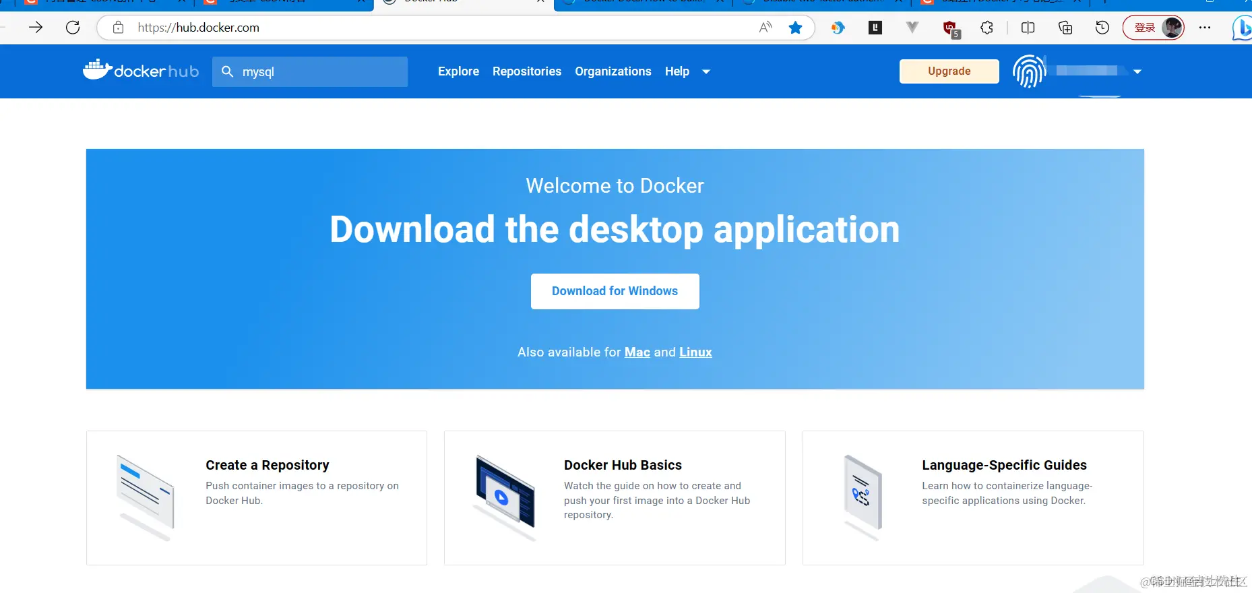Click 'Watch the guide on how to create' description
The width and height of the screenshot is (1252, 593).
(657, 500)
